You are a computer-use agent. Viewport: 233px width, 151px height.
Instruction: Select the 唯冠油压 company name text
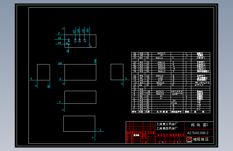point(201,139)
